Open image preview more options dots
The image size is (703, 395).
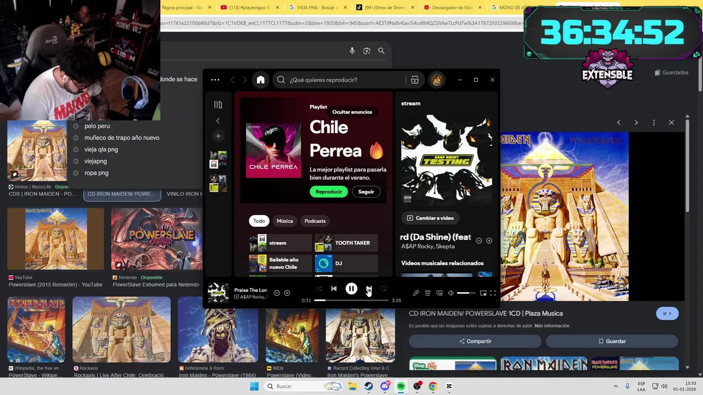654,122
